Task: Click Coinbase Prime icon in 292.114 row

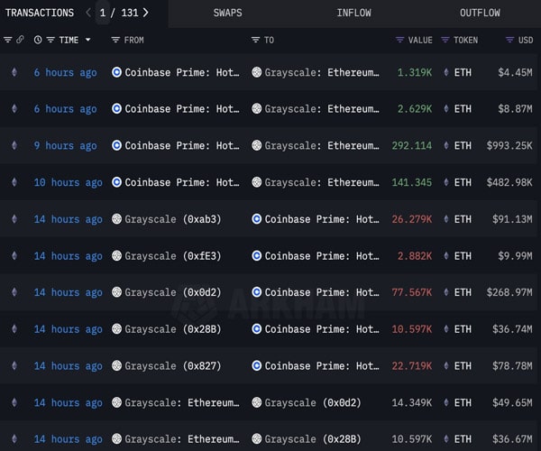Action: pyautogui.click(x=116, y=145)
